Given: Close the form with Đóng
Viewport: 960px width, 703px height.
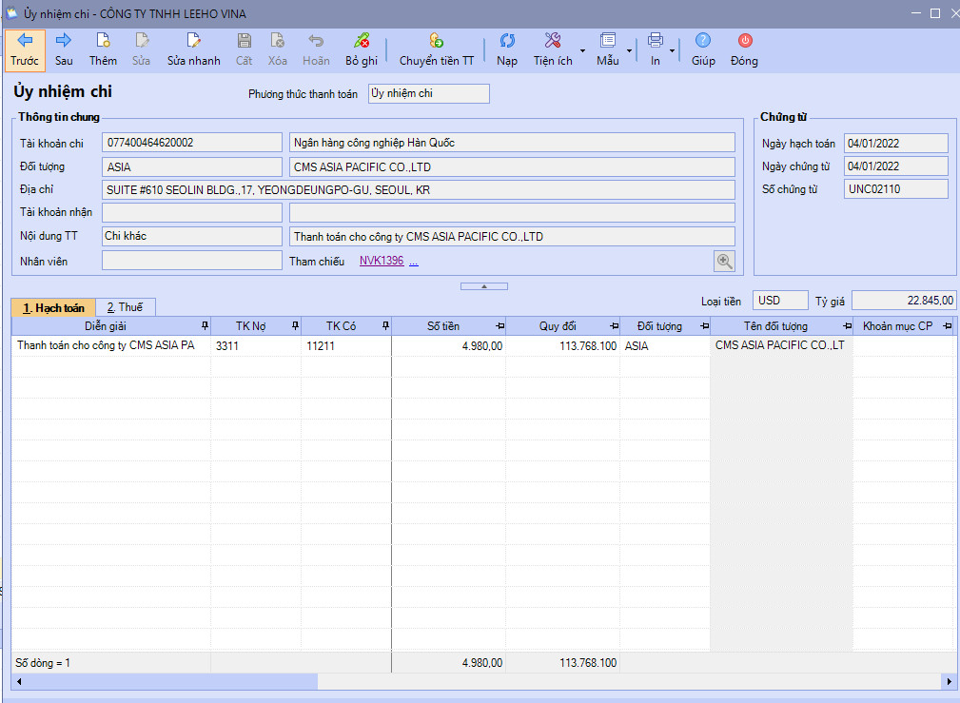Looking at the screenshot, I should 744,50.
